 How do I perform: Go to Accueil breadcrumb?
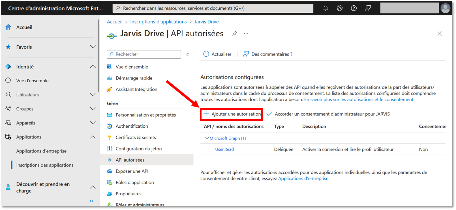click(115, 22)
